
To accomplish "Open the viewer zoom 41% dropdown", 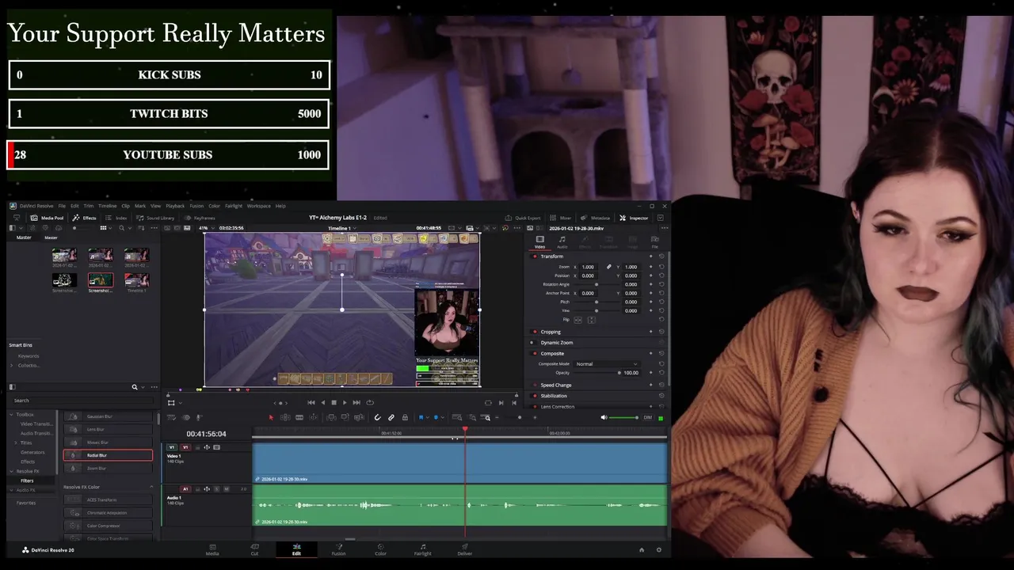I will coord(205,228).
